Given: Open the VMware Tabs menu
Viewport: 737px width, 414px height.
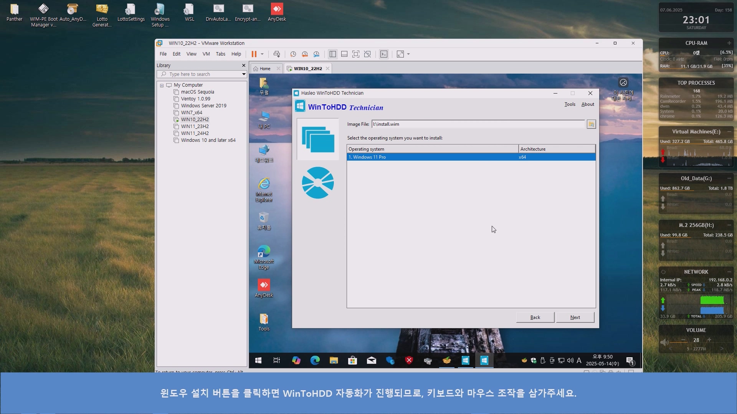Looking at the screenshot, I should 221,54.
